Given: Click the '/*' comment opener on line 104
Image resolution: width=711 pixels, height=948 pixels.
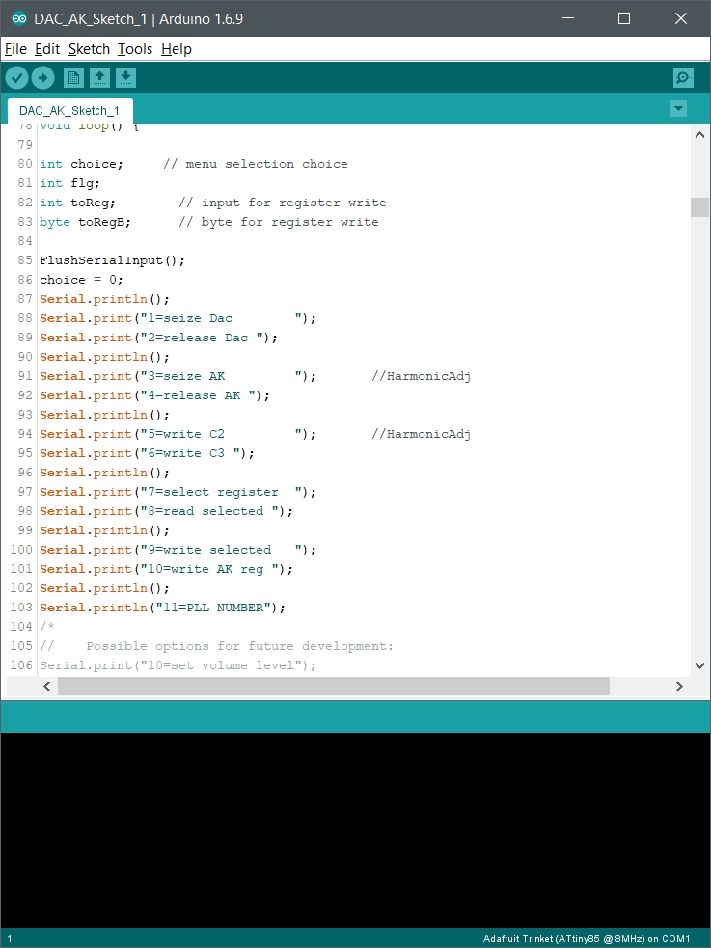Looking at the screenshot, I should [47, 627].
